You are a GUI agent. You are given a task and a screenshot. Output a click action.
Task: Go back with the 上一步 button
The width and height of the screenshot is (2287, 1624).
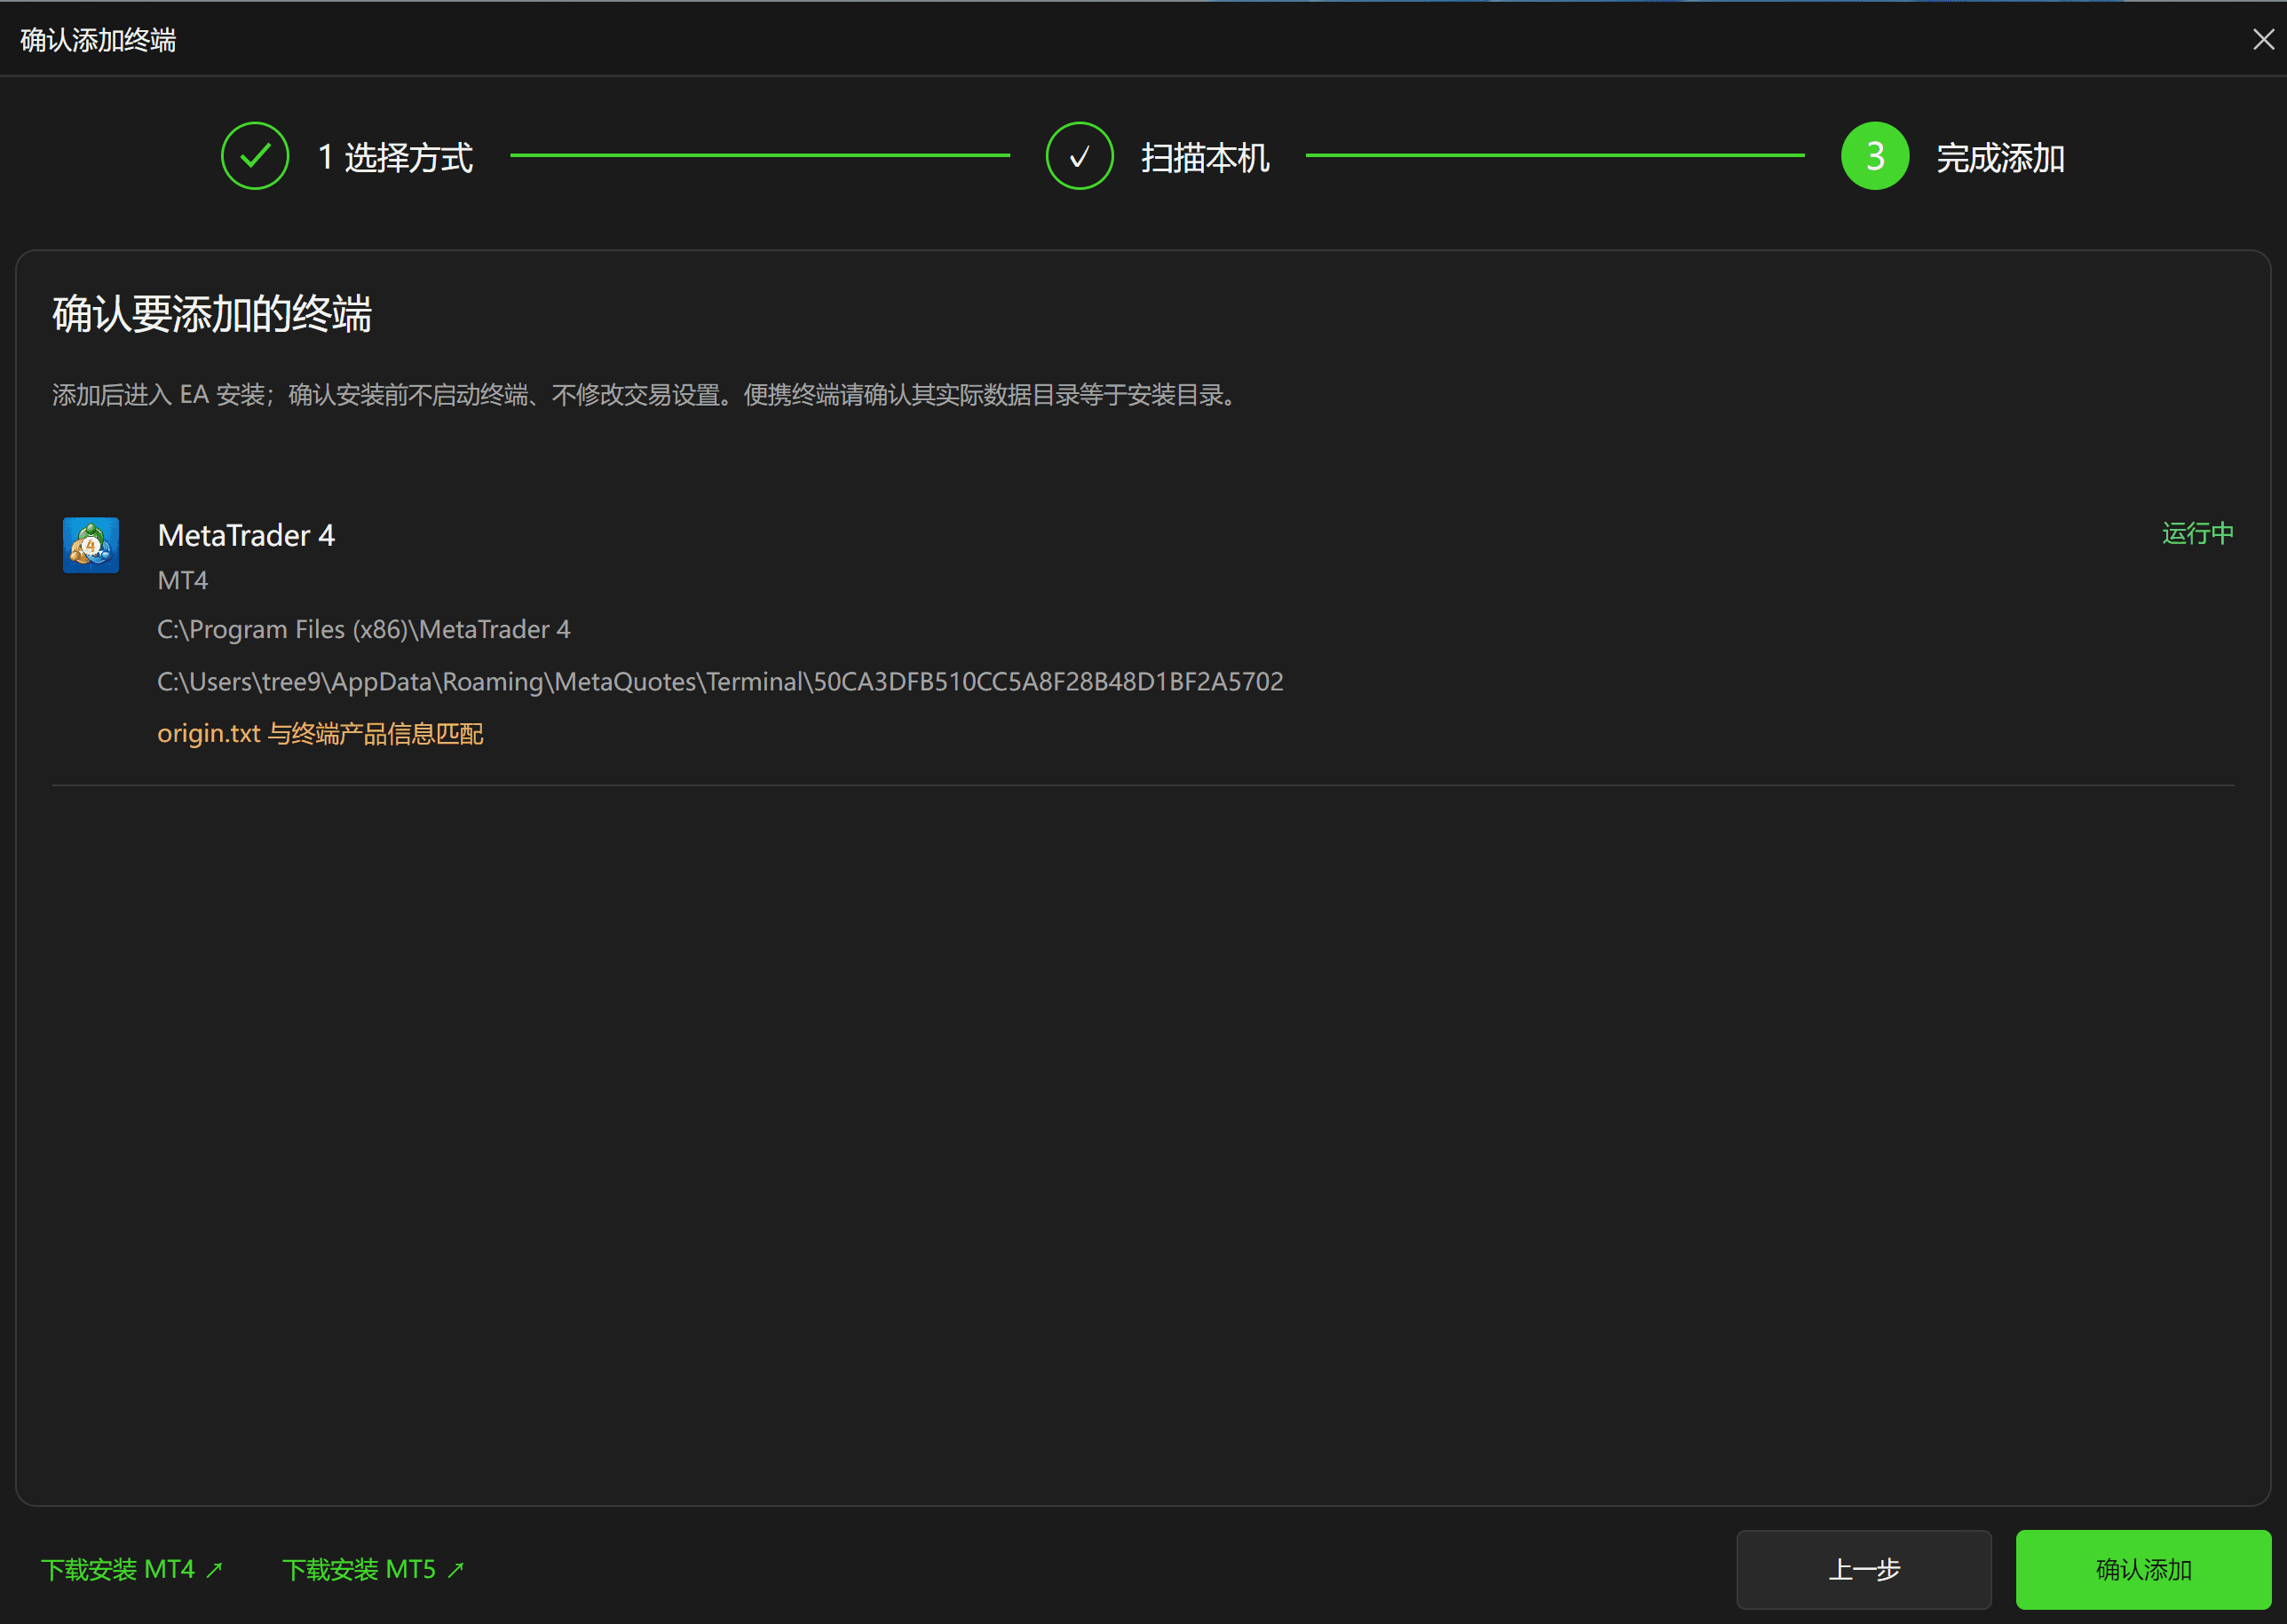pos(1864,1569)
